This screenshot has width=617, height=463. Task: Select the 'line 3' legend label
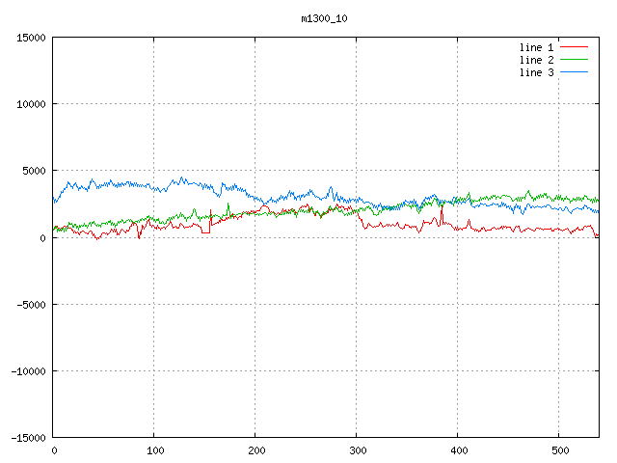[536, 72]
